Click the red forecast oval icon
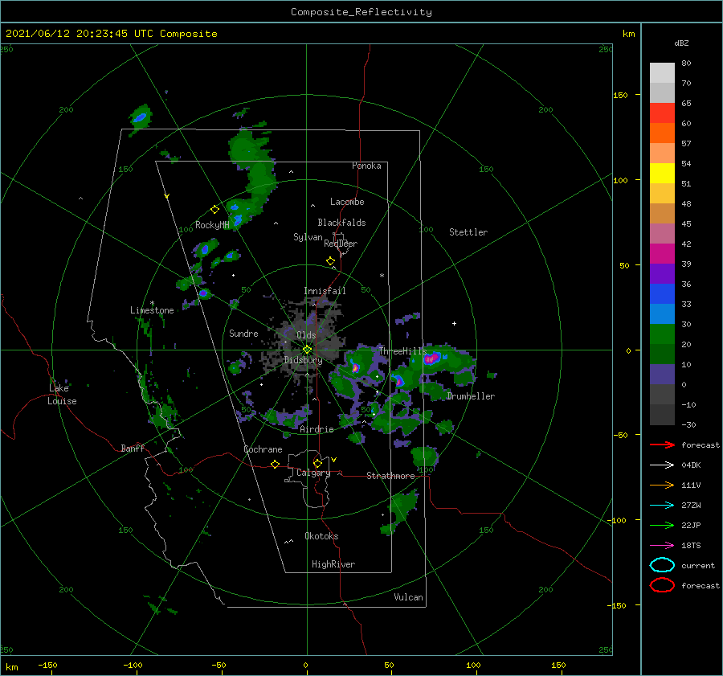 pyautogui.click(x=662, y=585)
